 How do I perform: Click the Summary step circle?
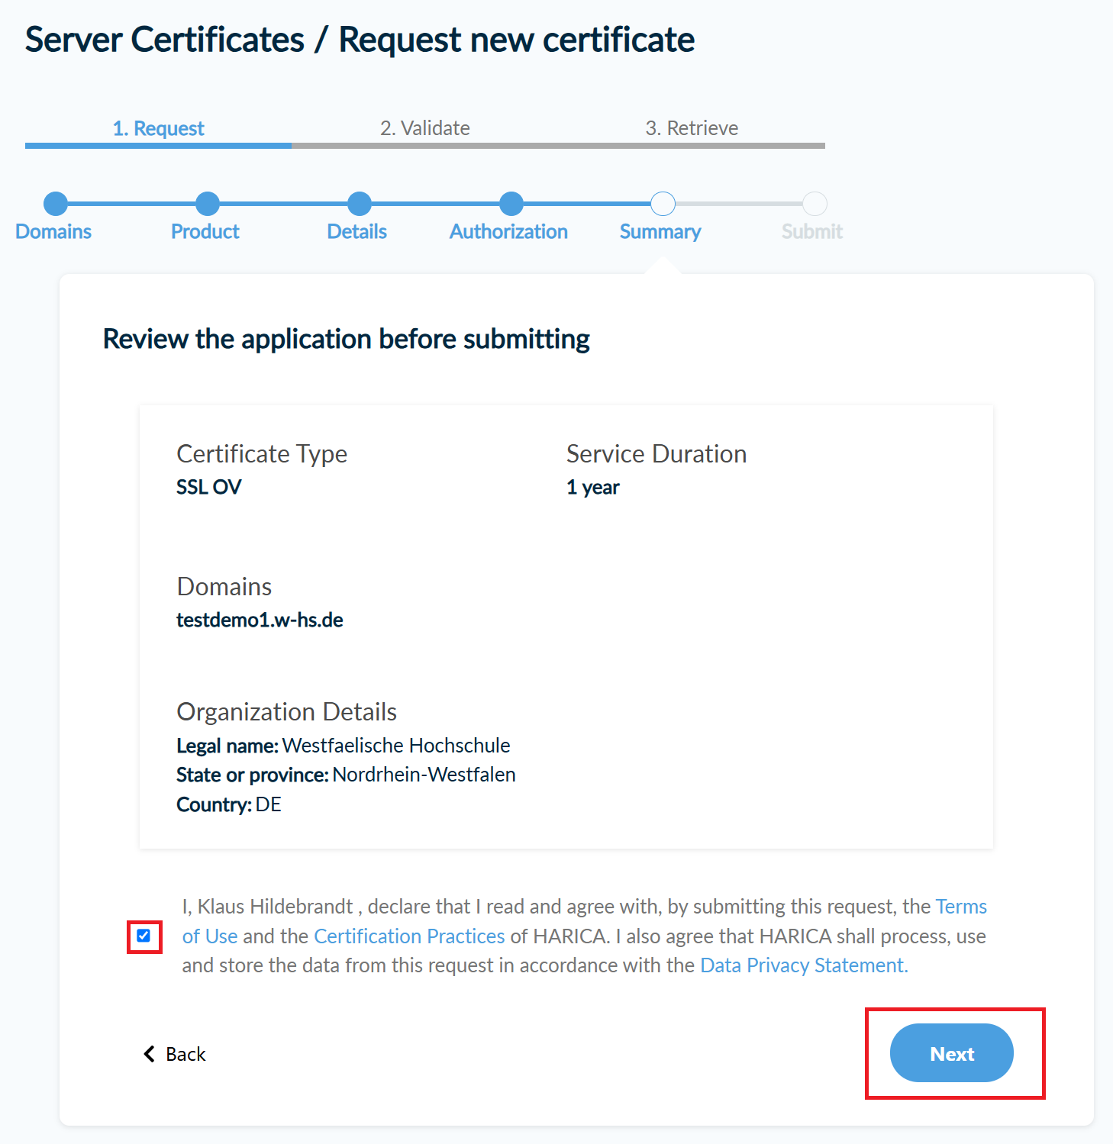pyautogui.click(x=663, y=204)
